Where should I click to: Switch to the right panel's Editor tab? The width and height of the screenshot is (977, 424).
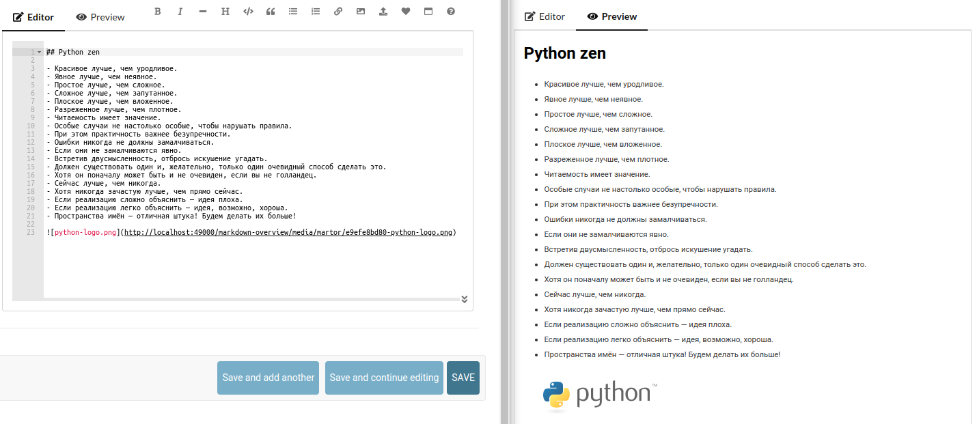click(545, 16)
